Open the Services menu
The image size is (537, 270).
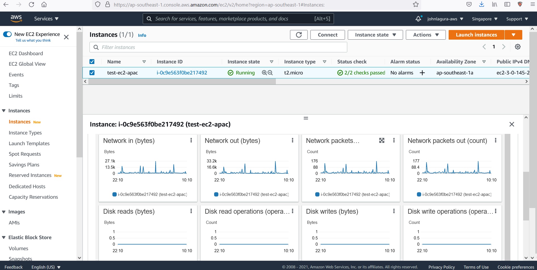coord(46,19)
